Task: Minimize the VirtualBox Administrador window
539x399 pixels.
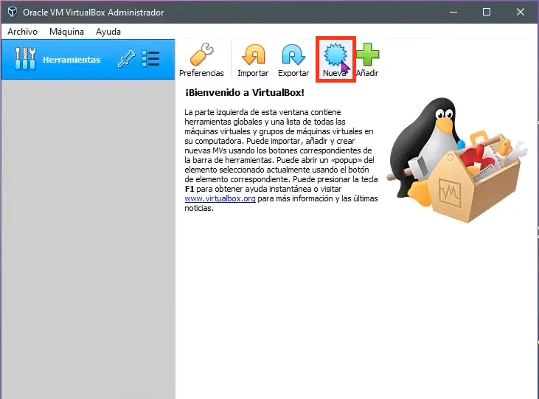Action: pyautogui.click(x=453, y=12)
